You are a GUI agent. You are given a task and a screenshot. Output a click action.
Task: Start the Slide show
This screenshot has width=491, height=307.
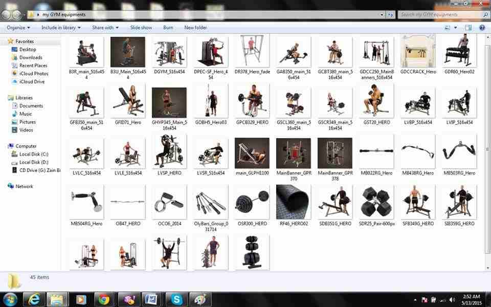pos(141,28)
